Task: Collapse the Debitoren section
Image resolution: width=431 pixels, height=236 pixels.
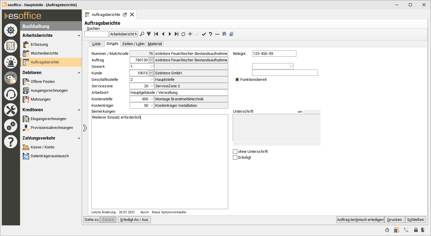Action: (79, 73)
